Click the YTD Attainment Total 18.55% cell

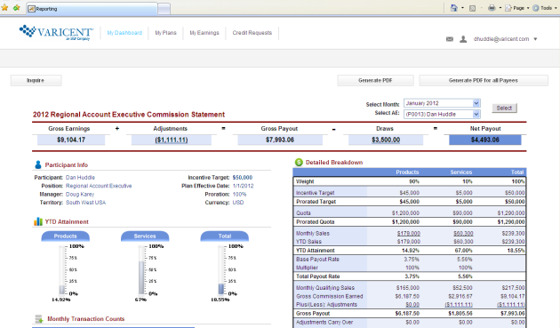pos(516,251)
